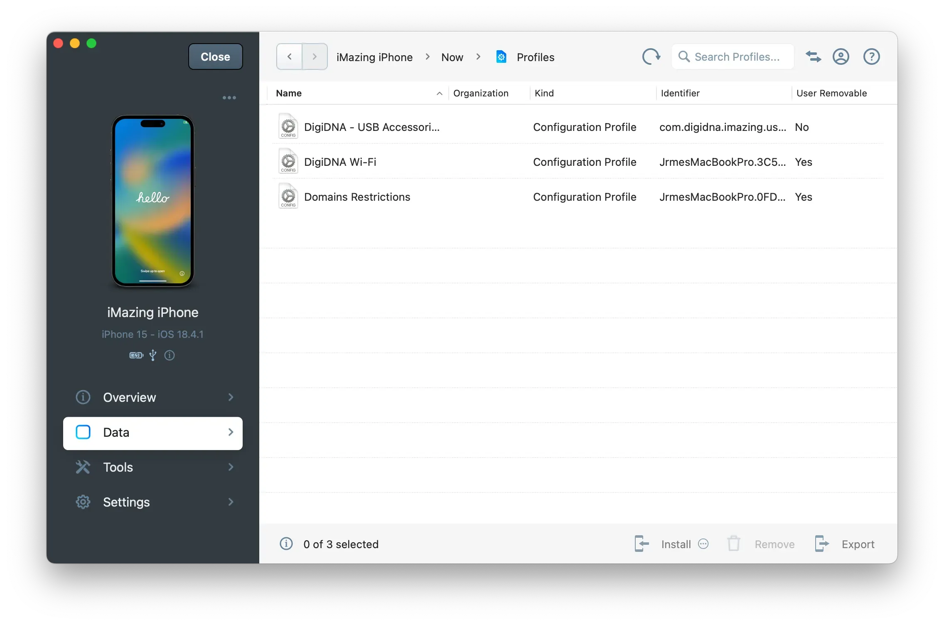944x625 pixels.
Task: Navigate to the Now breadcrumb
Action: [x=452, y=57]
